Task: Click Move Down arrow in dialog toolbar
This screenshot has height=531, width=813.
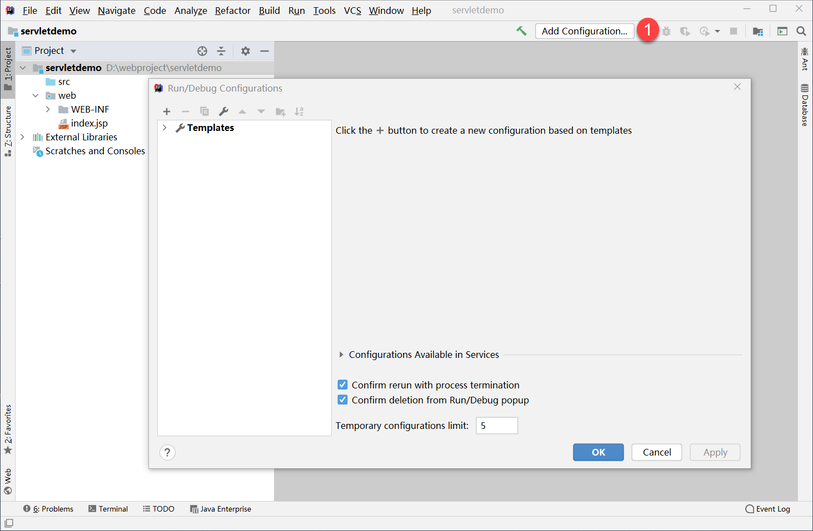Action: 261,112
